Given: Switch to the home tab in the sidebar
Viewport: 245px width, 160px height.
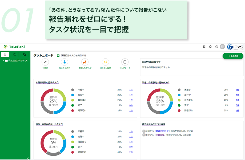Looking at the screenshot, I should (x=5, y=54).
